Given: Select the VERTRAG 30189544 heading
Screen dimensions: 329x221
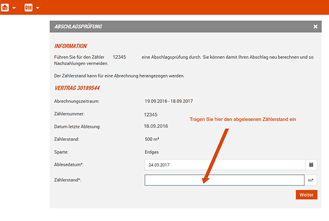Looking at the screenshot, I should (x=77, y=88).
